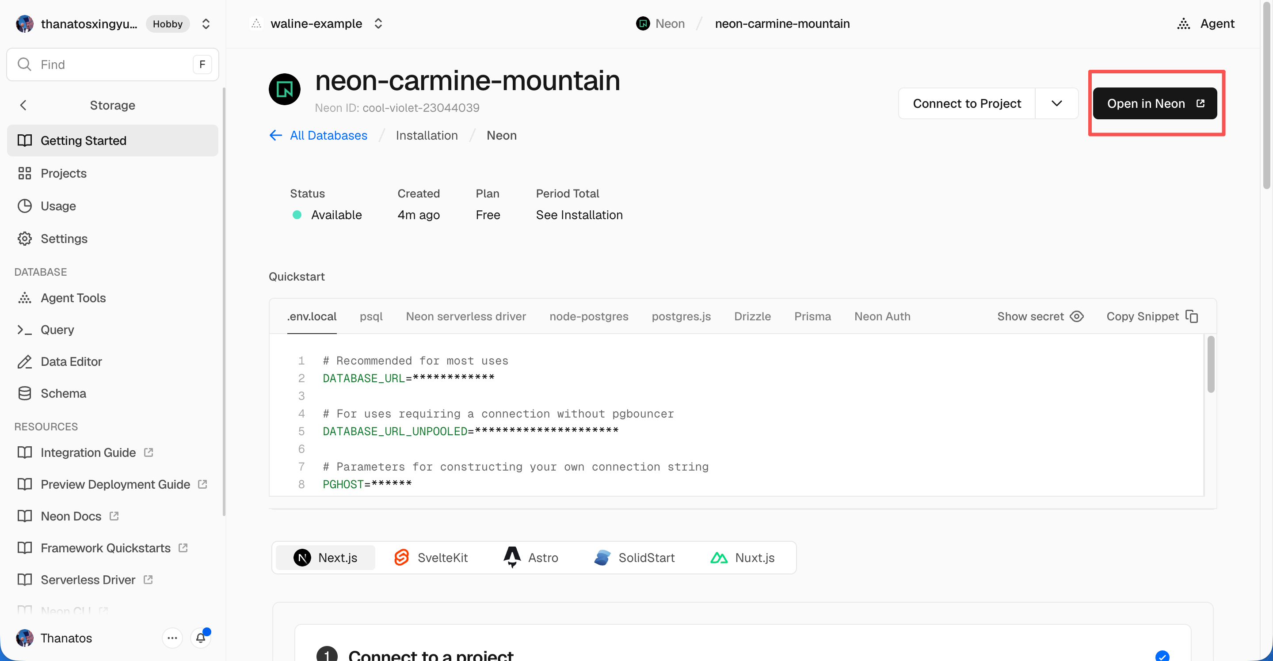Click the Agent Tools icon
This screenshot has height=661, width=1273.
(x=24, y=298)
